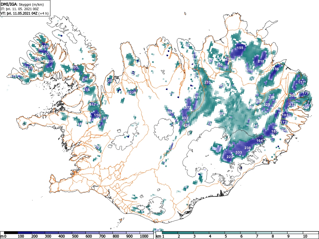Viewport: 319px width, 239px height.
Task: Click the 'm' unit label on the legend
Action: pyautogui.click(x=2, y=236)
